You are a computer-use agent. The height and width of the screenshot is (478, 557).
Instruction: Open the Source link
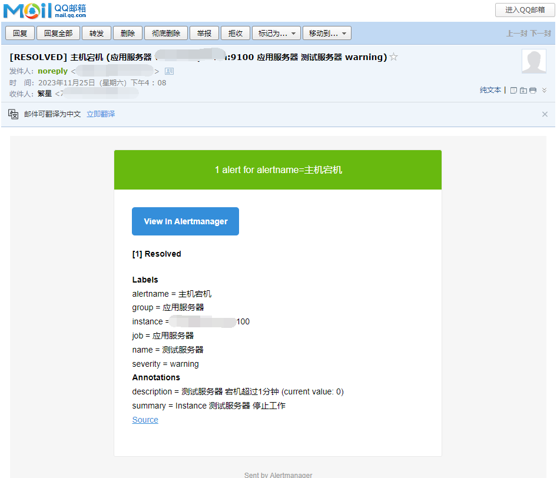point(145,420)
